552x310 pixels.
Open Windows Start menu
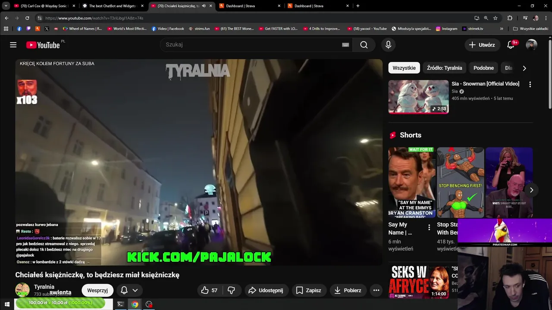[x=7, y=304]
